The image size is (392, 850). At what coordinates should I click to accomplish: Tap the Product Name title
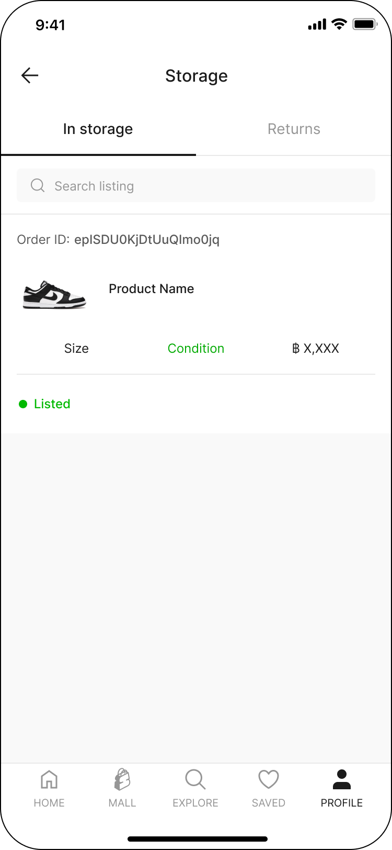[x=151, y=289]
